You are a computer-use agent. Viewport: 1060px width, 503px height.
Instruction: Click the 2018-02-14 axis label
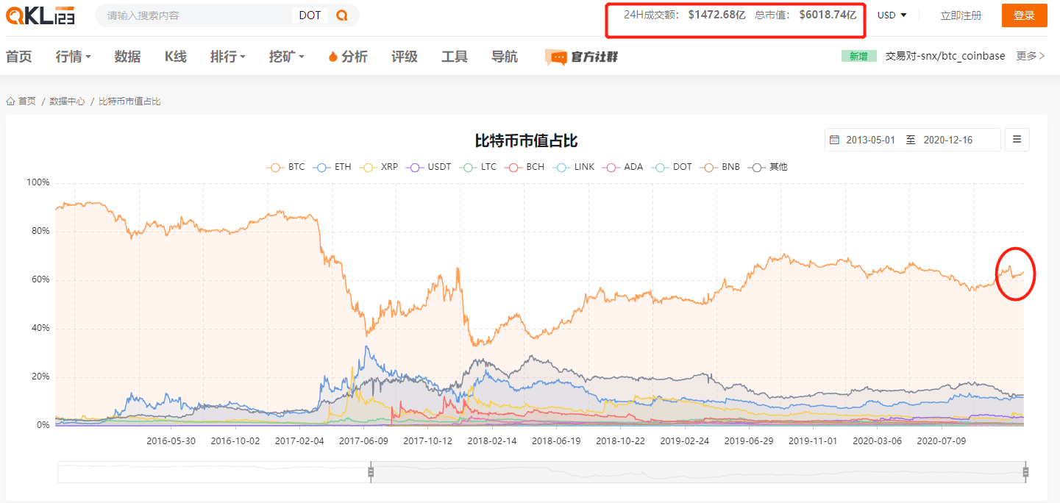[x=492, y=441]
